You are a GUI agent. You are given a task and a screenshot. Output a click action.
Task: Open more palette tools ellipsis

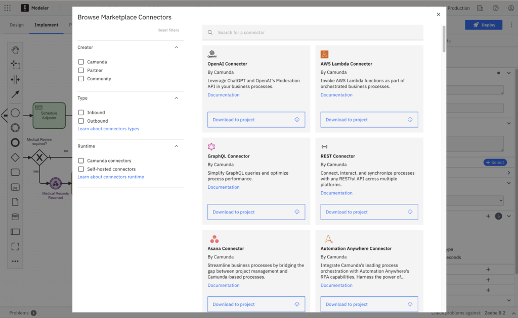(x=15, y=261)
